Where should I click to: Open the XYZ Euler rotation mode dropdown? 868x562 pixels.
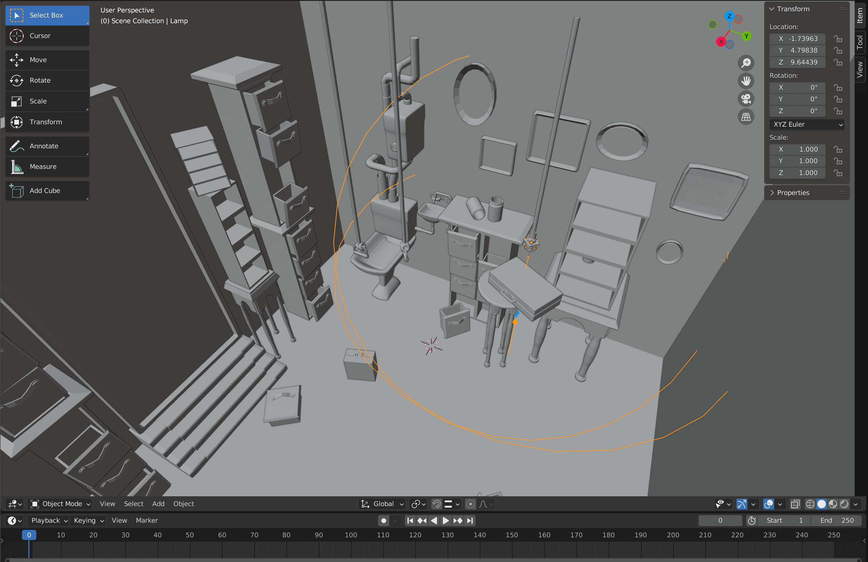click(807, 124)
